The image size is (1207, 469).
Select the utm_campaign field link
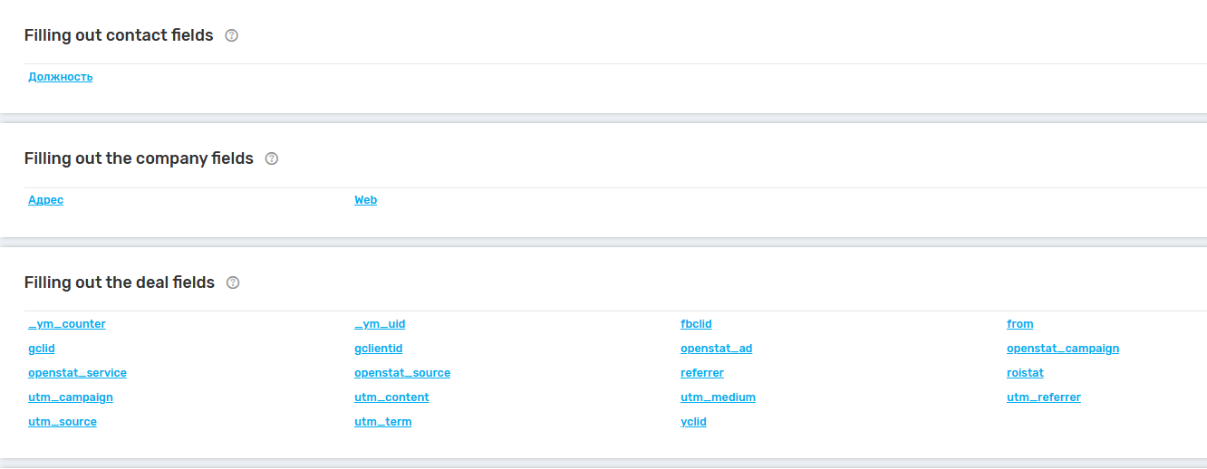[x=71, y=397]
